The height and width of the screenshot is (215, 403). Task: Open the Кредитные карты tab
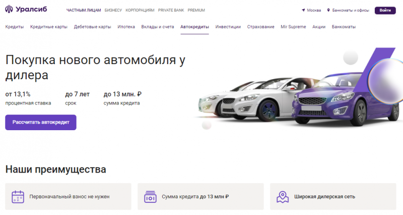point(49,27)
